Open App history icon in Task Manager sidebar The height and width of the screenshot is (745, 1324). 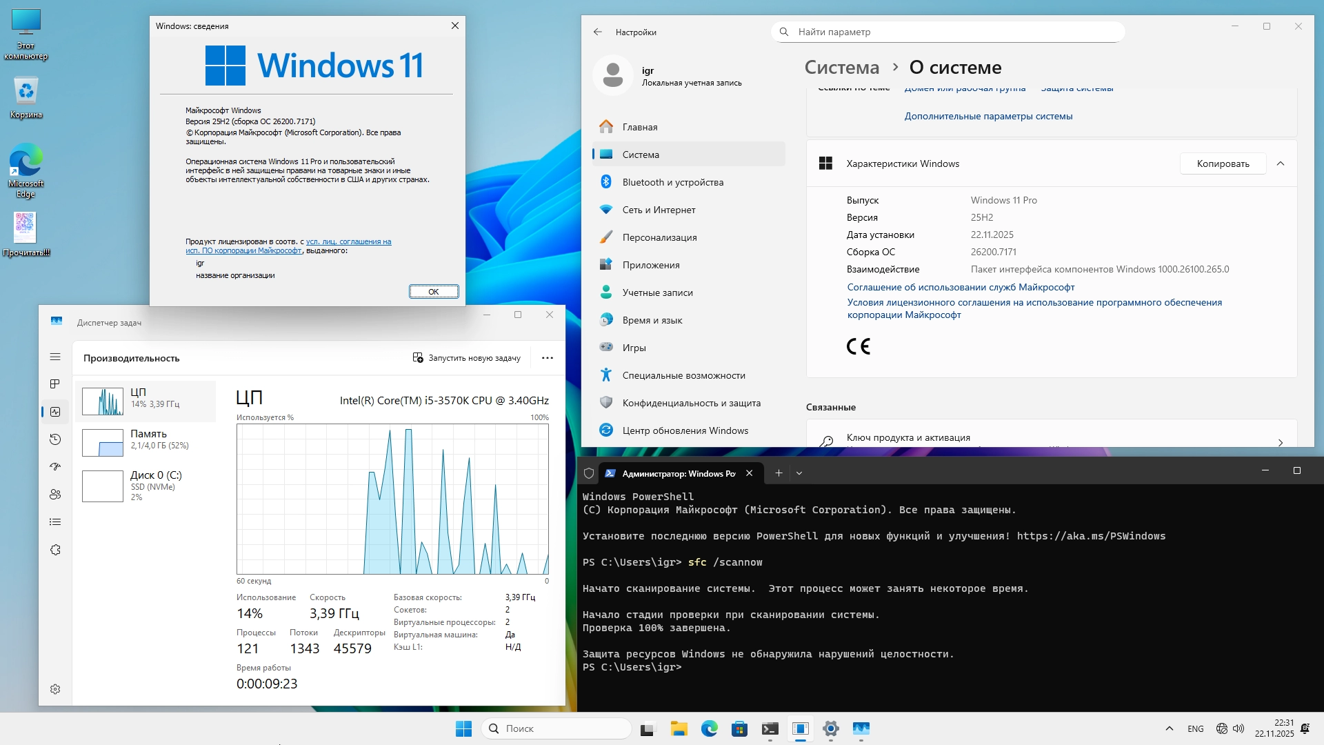[55, 439]
